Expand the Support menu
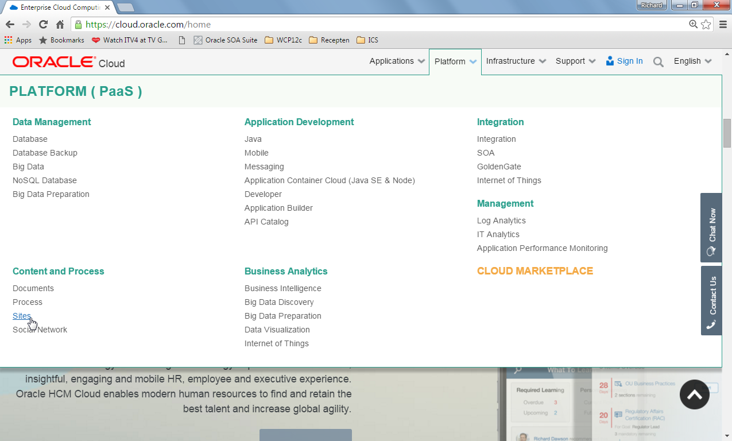The image size is (732, 441). 576,61
